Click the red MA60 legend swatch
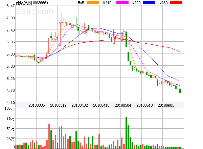The height and width of the screenshot is (149, 203). [176, 2]
